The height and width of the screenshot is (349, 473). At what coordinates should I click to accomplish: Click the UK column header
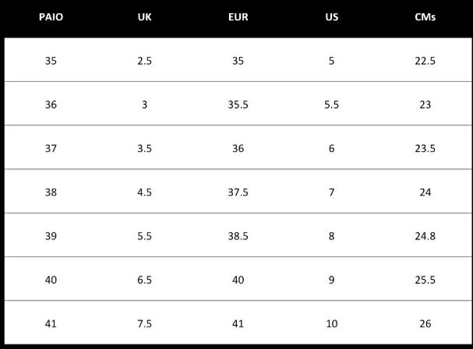[x=144, y=17]
